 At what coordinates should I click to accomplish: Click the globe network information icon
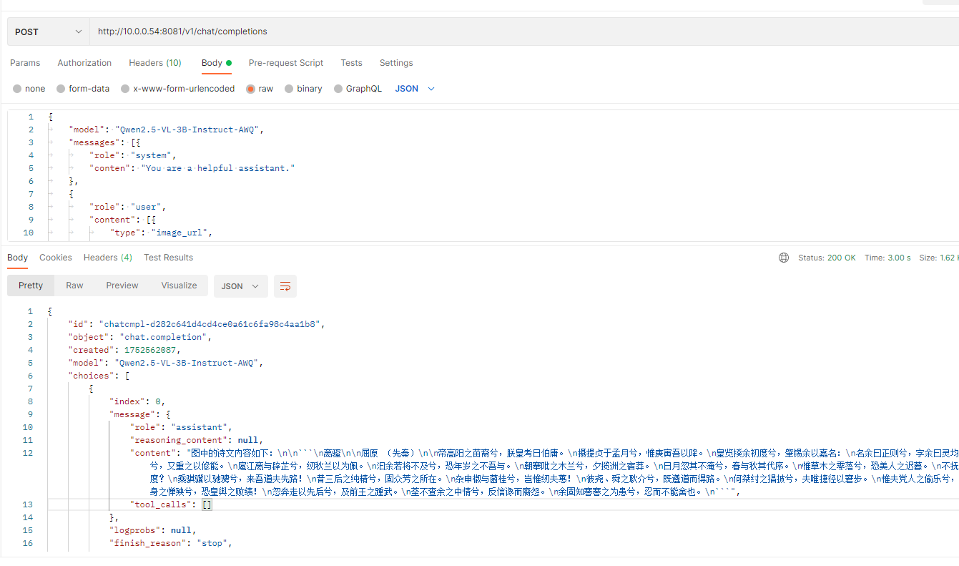pyautogui.click(x=784, y=258)
